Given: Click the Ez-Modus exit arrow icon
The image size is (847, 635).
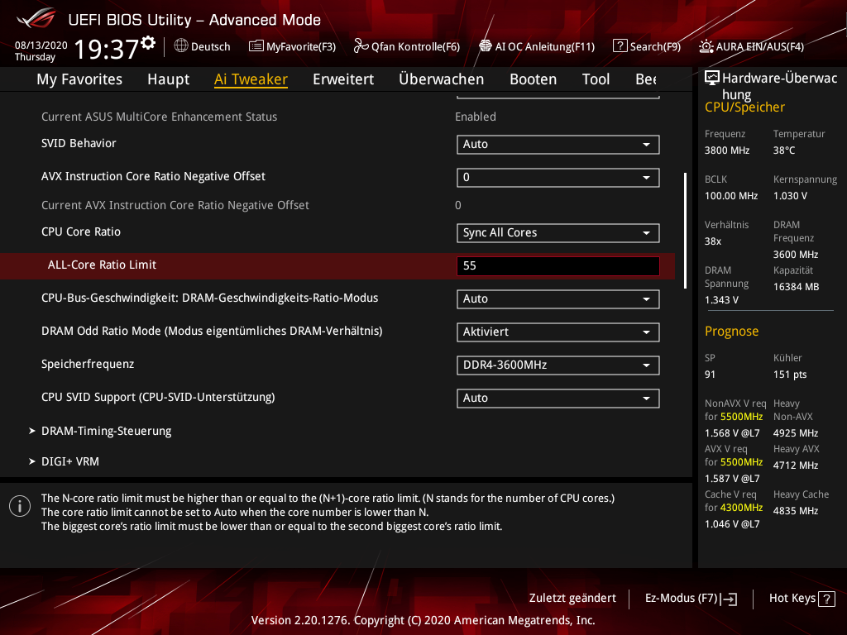Looking at the screenshot, I should click(x=729, y=599).
